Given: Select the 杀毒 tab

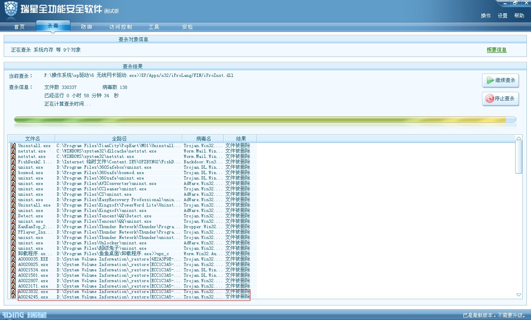Looking at the screenshot, I should click(x=53, y=26).
